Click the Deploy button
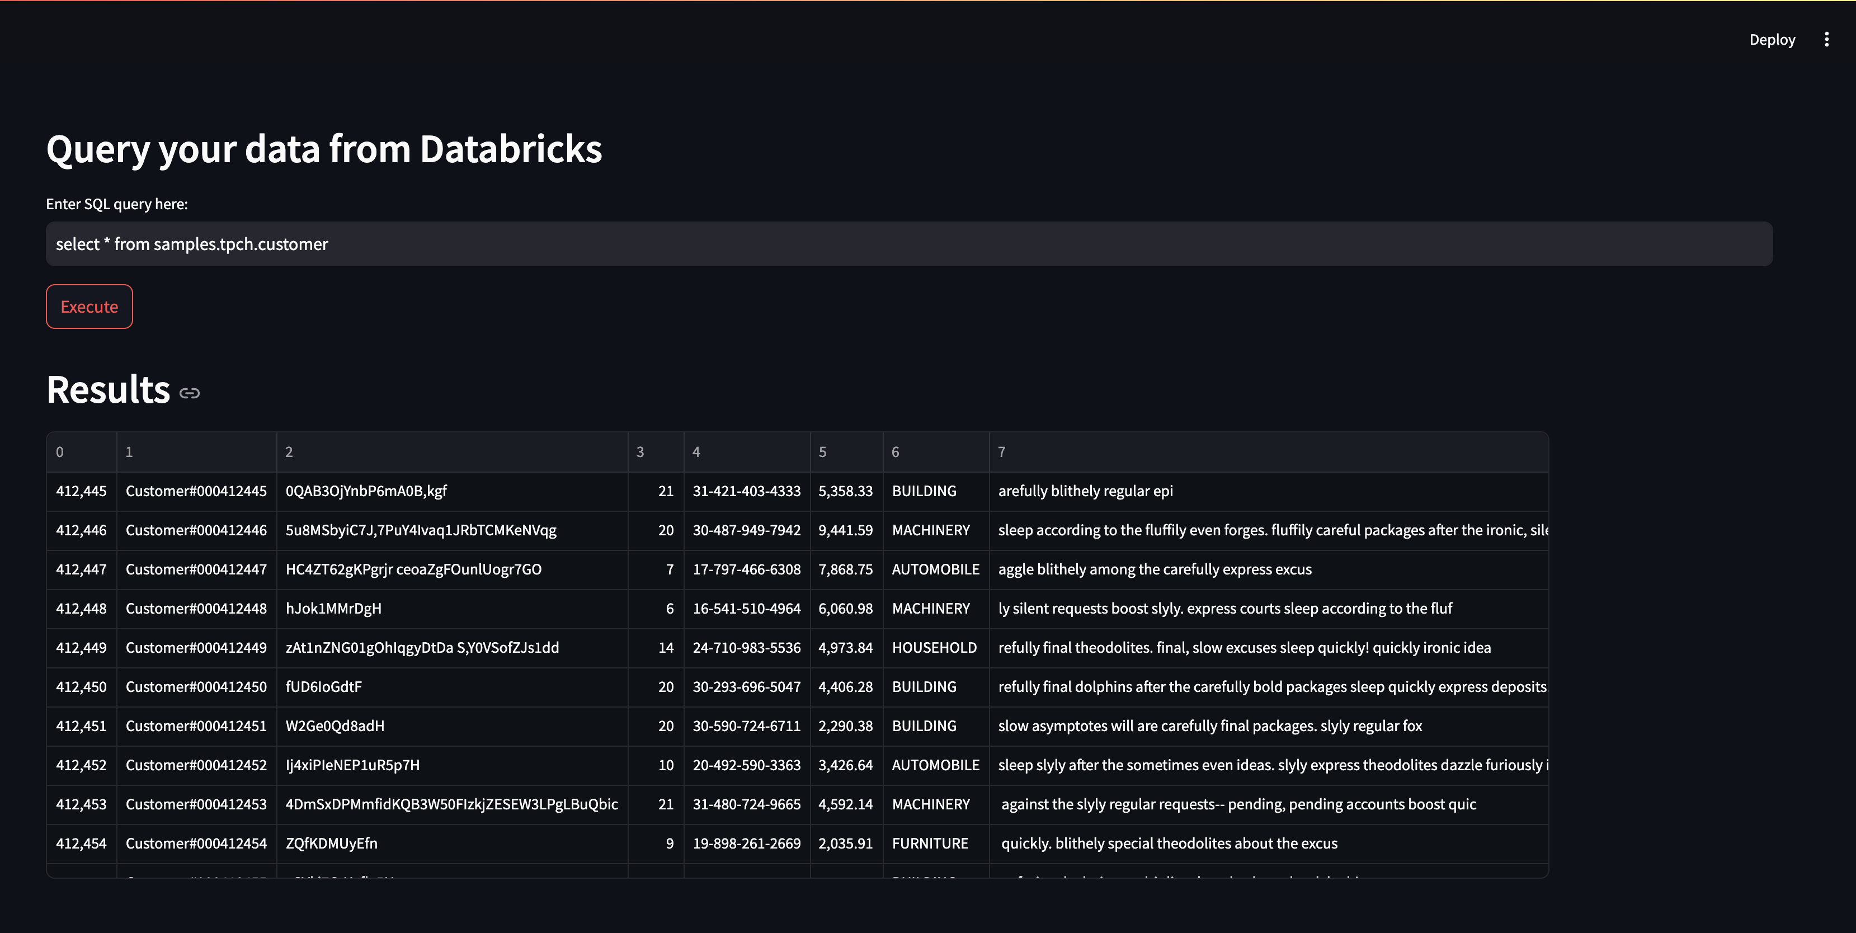Viewport: 1856px width, 933px height. 1772,40
